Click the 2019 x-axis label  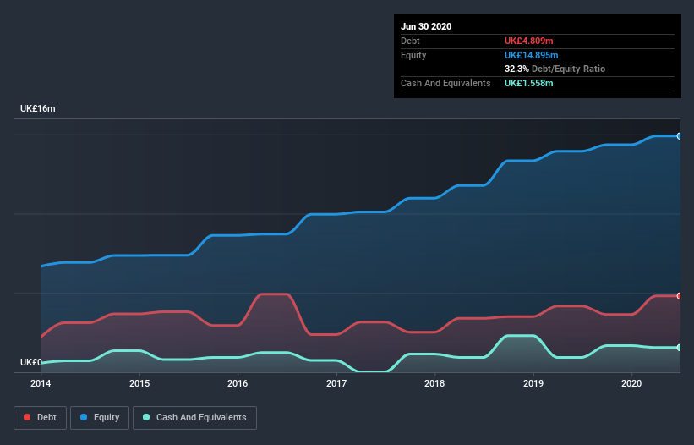coord(533,383)
